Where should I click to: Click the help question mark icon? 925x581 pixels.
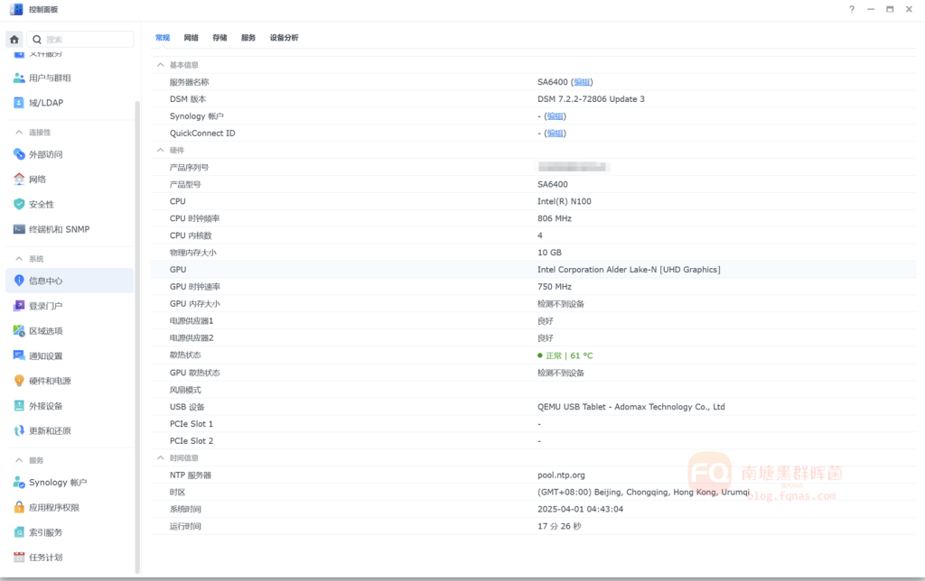click(851, 9)
